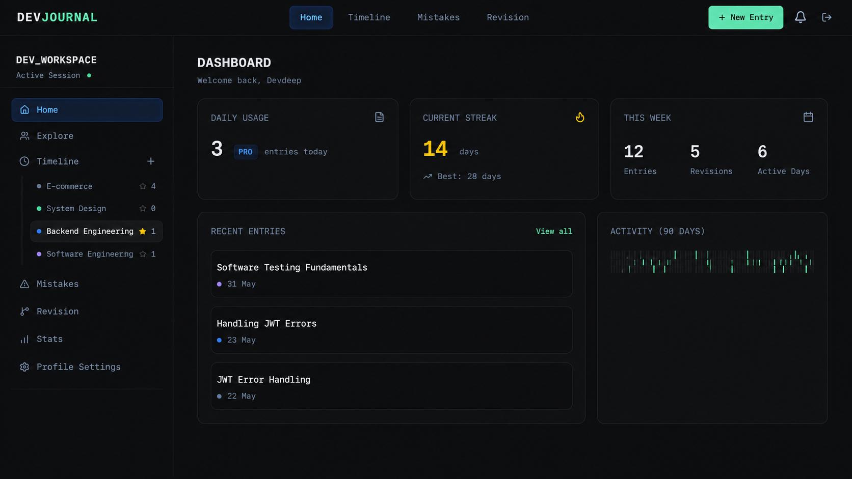
Task: Click View all recent entries link
Action: tap(554, 231)
